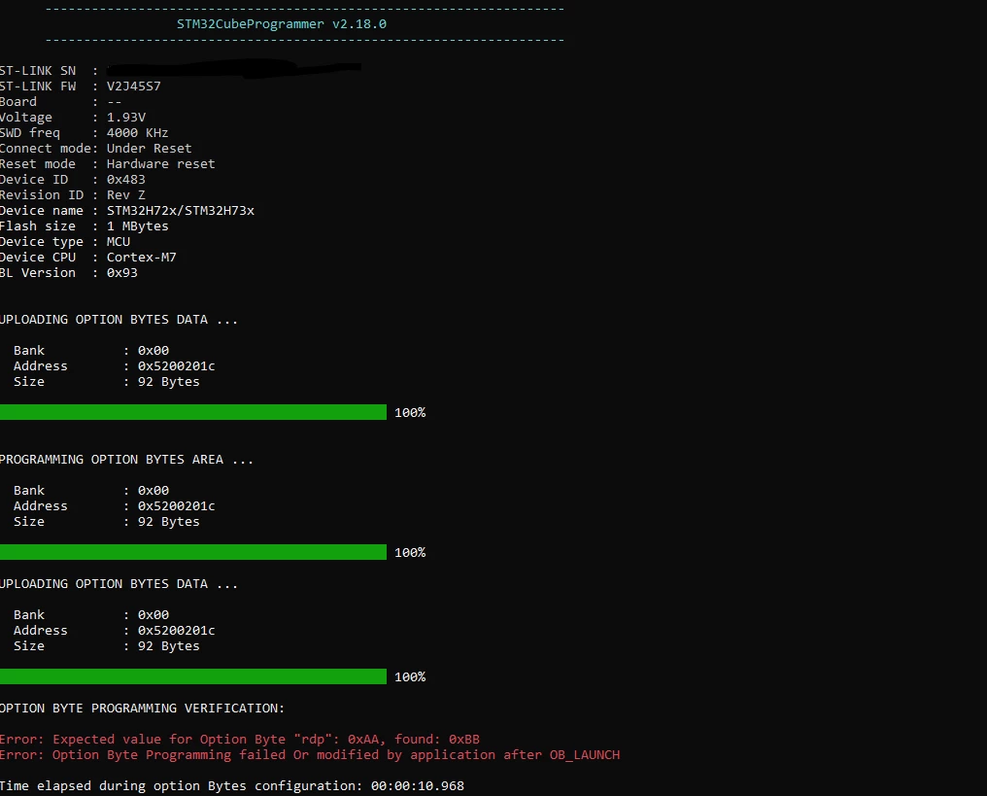Click the Option Byte Programming failed error line
This screenshot has height=796, width=987.
click(310, 754)
